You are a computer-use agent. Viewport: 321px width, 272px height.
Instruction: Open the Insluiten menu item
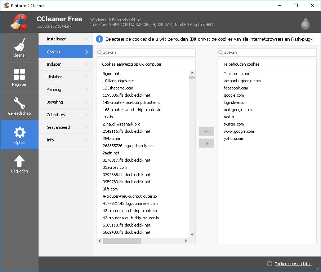coord(54,64)
